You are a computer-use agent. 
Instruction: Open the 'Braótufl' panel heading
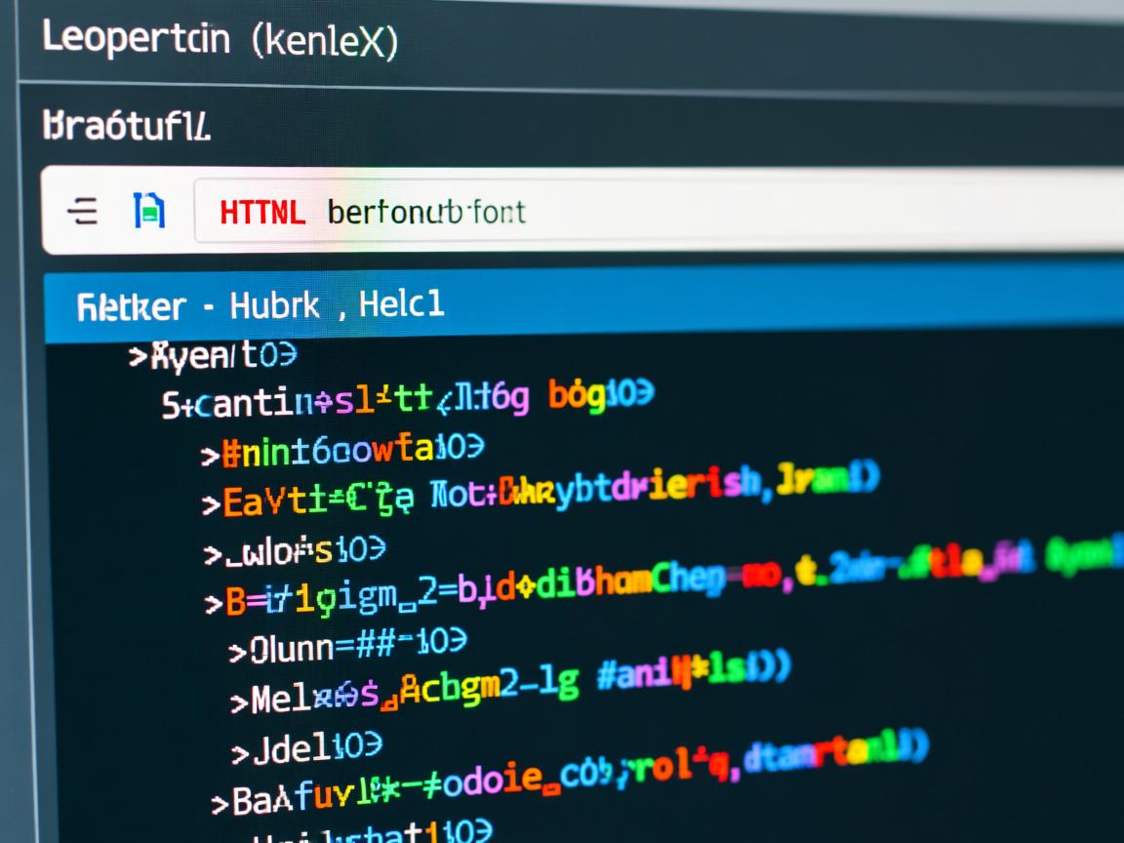[126, 126]
